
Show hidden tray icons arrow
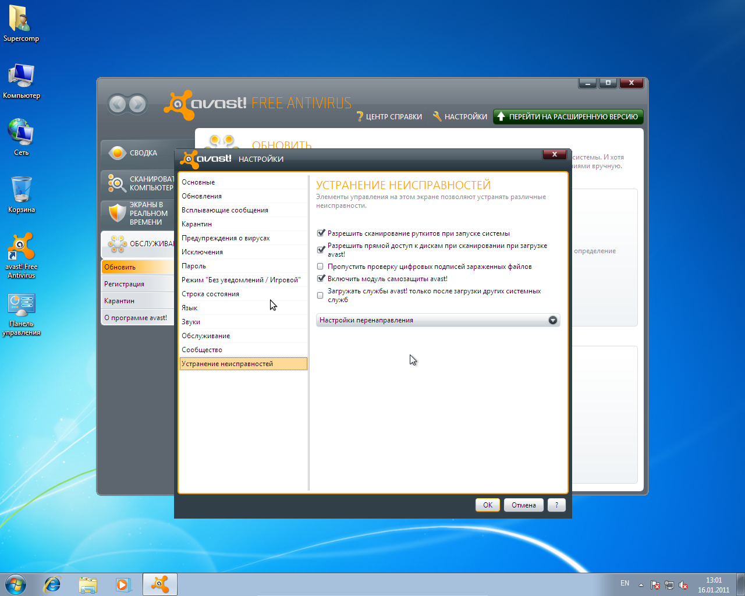coord(641,585)
